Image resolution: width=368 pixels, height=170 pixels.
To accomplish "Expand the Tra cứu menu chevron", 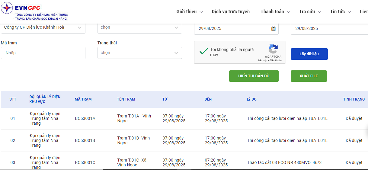I will 319,12.
